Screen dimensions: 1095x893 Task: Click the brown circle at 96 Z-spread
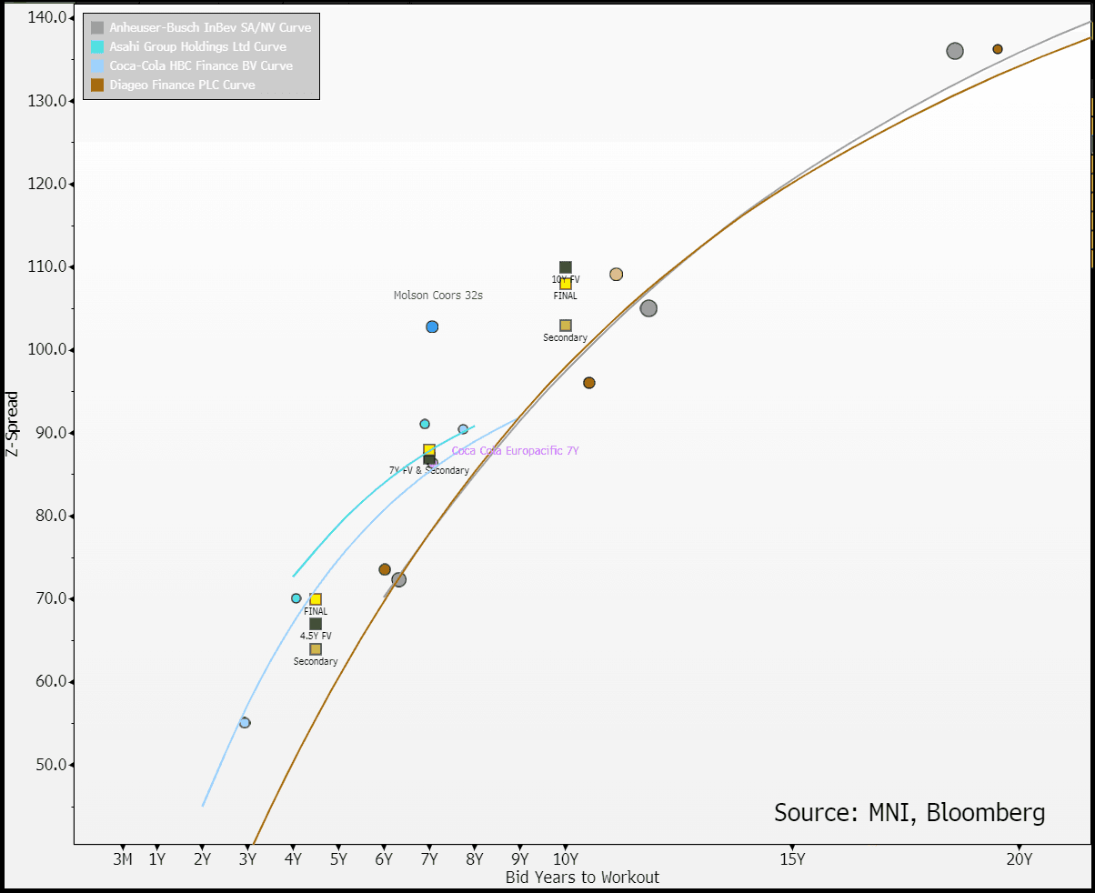[x=589, y=383]
